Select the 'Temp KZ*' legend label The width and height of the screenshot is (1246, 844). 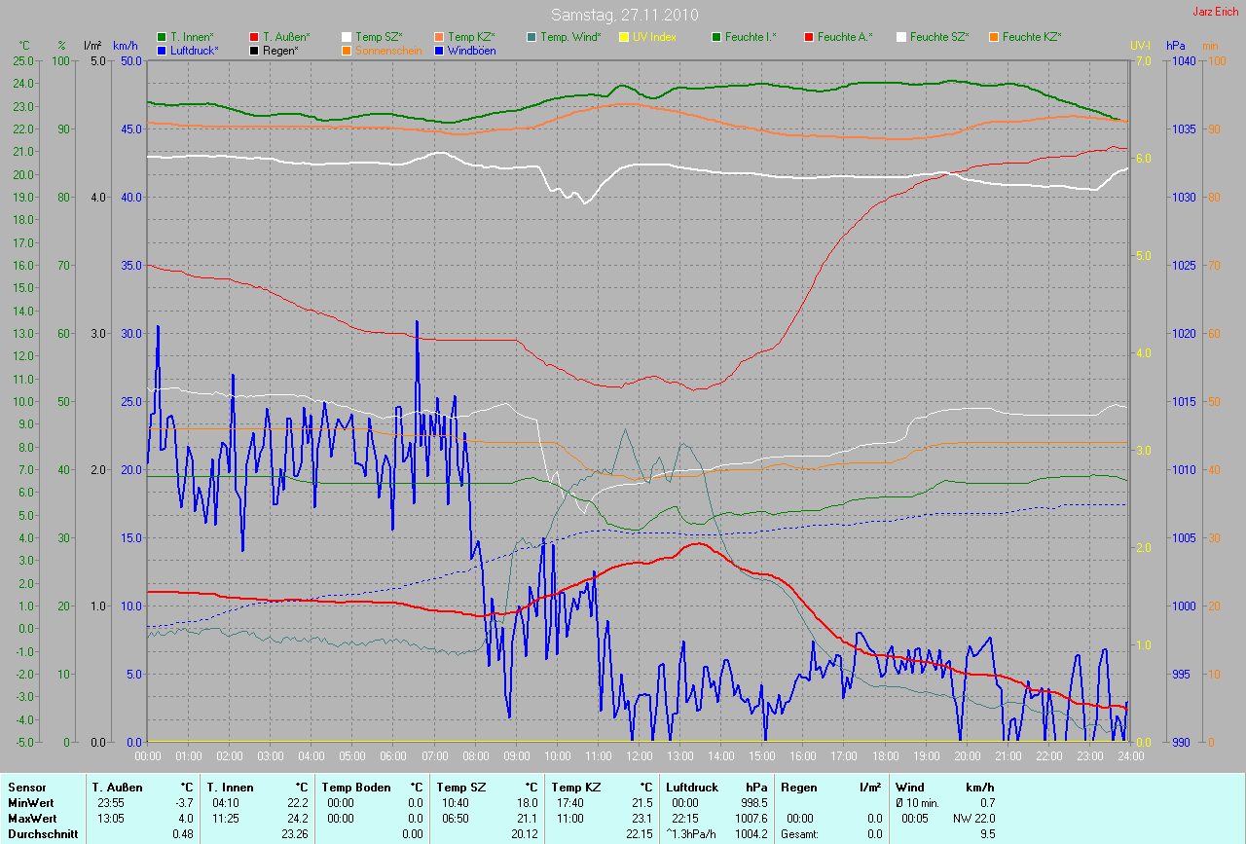[471, 37]
